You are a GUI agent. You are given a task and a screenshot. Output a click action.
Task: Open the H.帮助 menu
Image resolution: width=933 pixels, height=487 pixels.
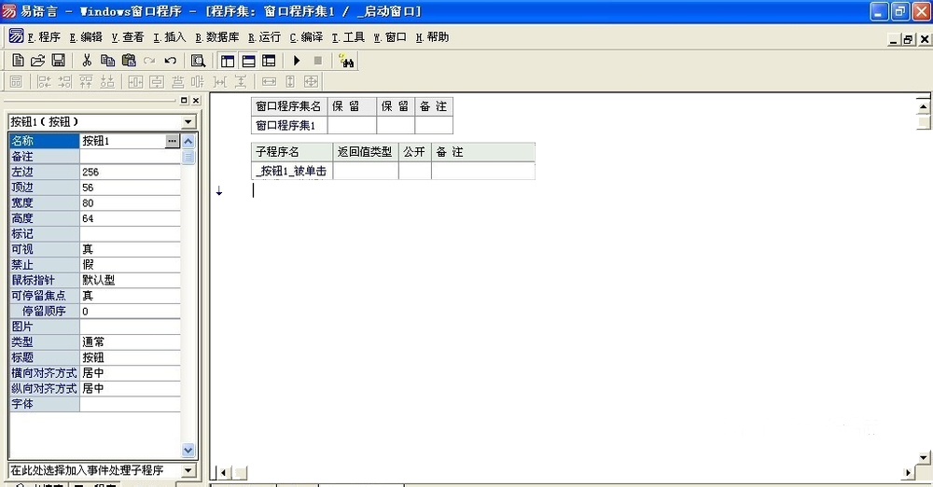[432, 37]
